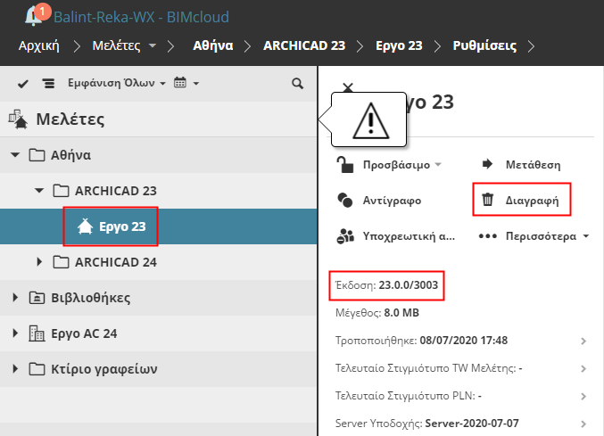This screenshot has width=604, height=436.
Task: Click the checkmark select-all icon
Action: [23, 84]
